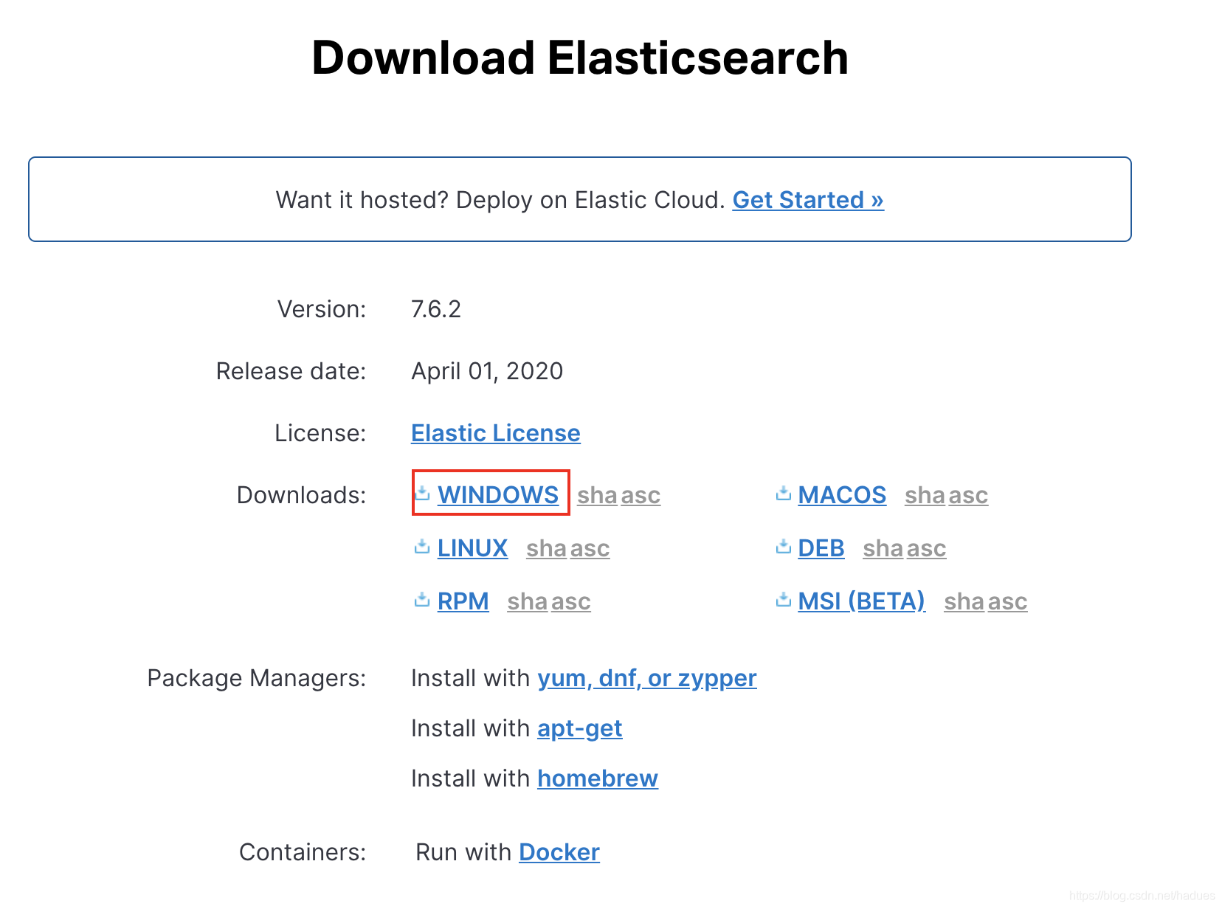1222x909 pixels.
Task: Open the sha checksum for LINUX
Action: tap(546, 548)
